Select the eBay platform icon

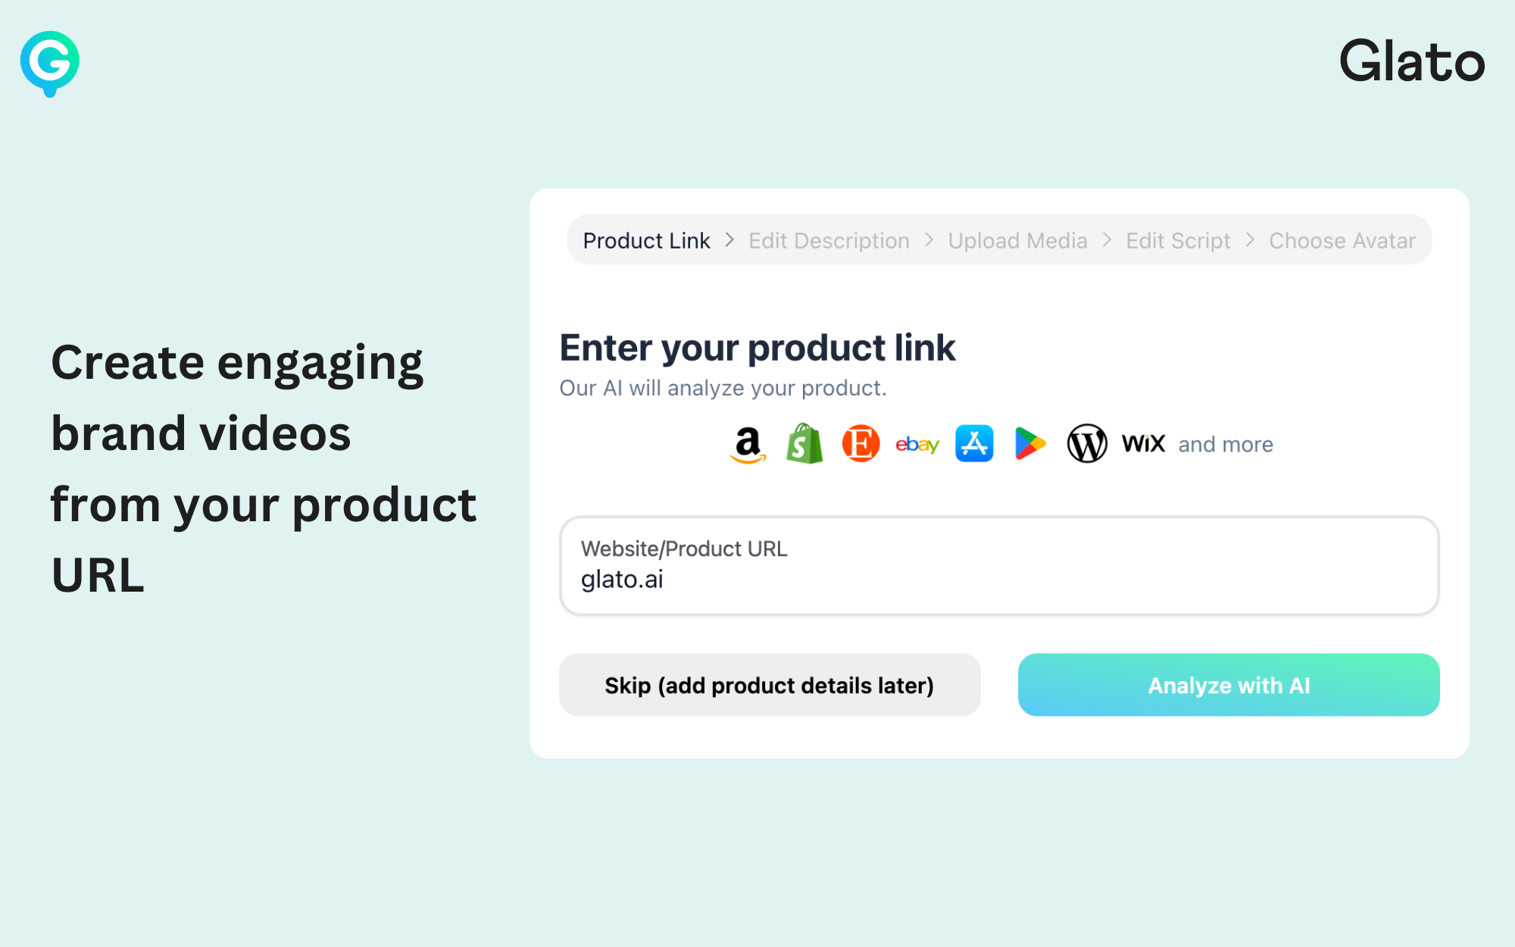click(x=917, y=444)
